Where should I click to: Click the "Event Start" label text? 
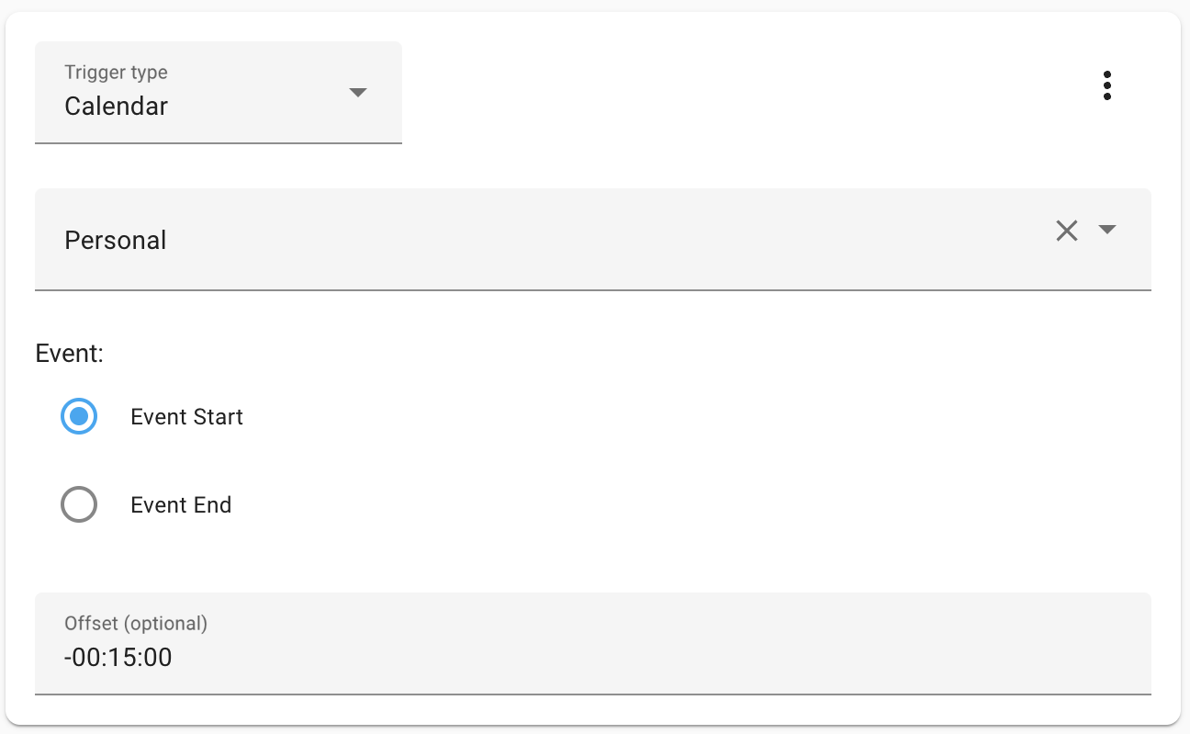click(186, 417)
